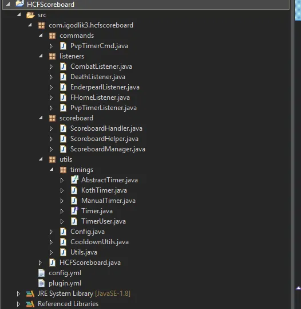Click the Timer.java interface file icon
This screenshot has height=309, width=301.
(x=74, y=210)
